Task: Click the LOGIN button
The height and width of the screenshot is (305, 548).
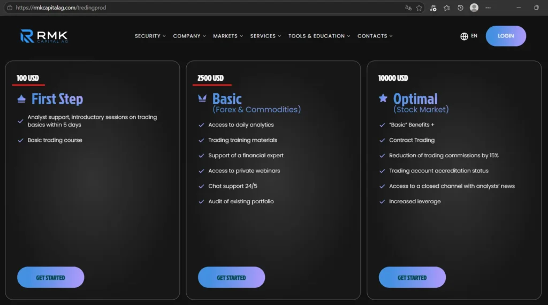Action: [506, 36]
